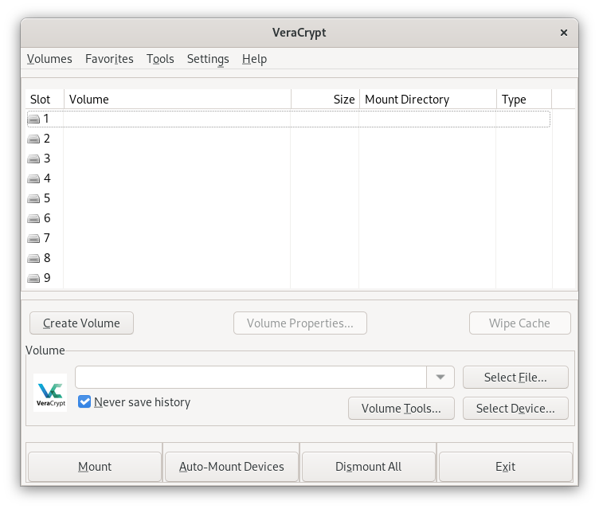Click the slot 3 drive icon
This screenshot has height=509, width=599.
pyautogui.click(x=33, y=159)
